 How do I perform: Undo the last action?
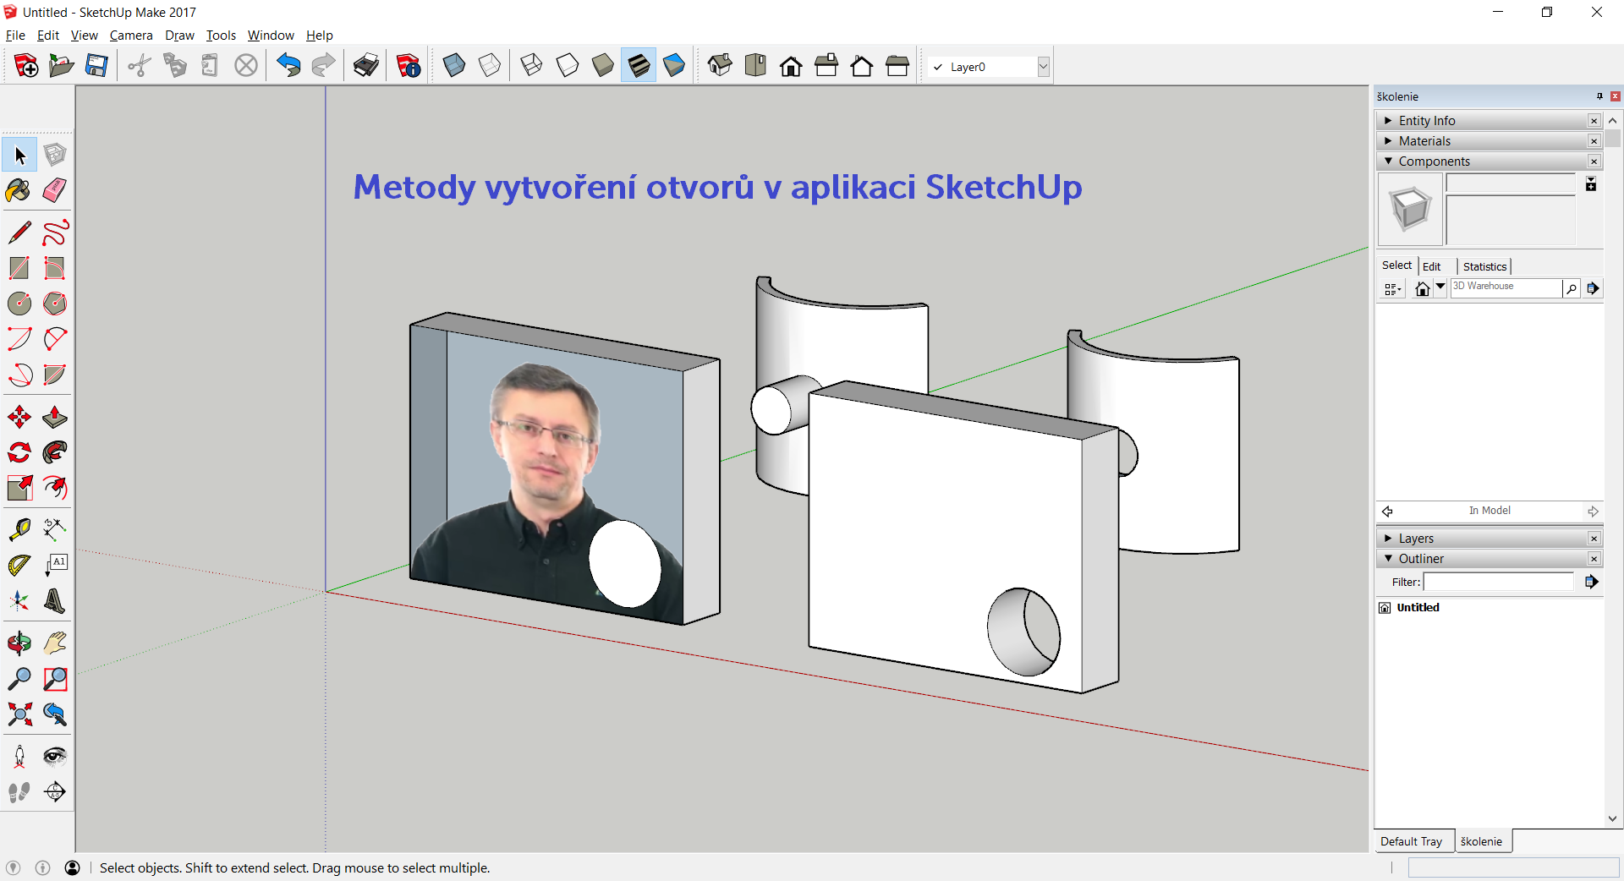[x=288, y=66]
